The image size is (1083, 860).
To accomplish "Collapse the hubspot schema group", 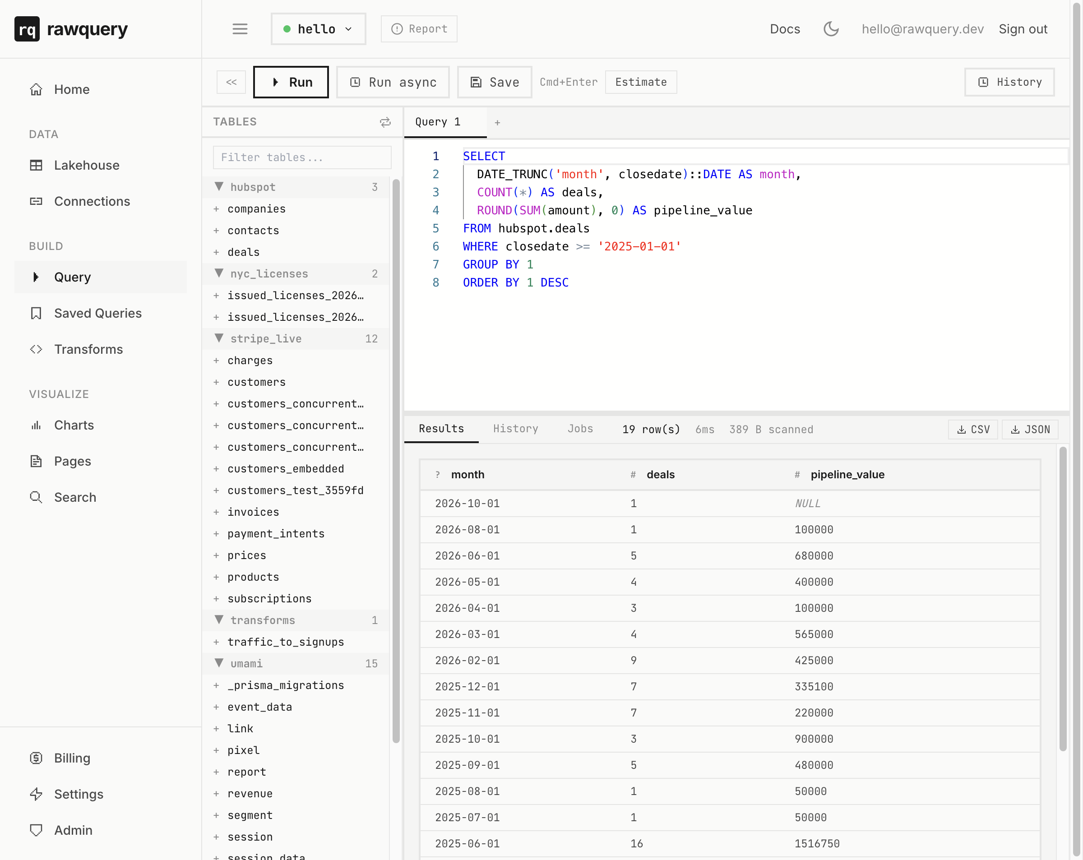I will [x=219, y=186].
